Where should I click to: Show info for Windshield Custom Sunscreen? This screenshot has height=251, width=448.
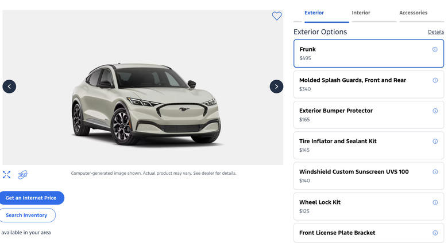pyautogui.click(x=435, y=171)
